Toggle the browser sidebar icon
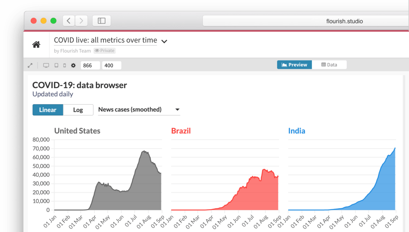The width and height of the screenshot is (409, 232). (x=101, y=21)
